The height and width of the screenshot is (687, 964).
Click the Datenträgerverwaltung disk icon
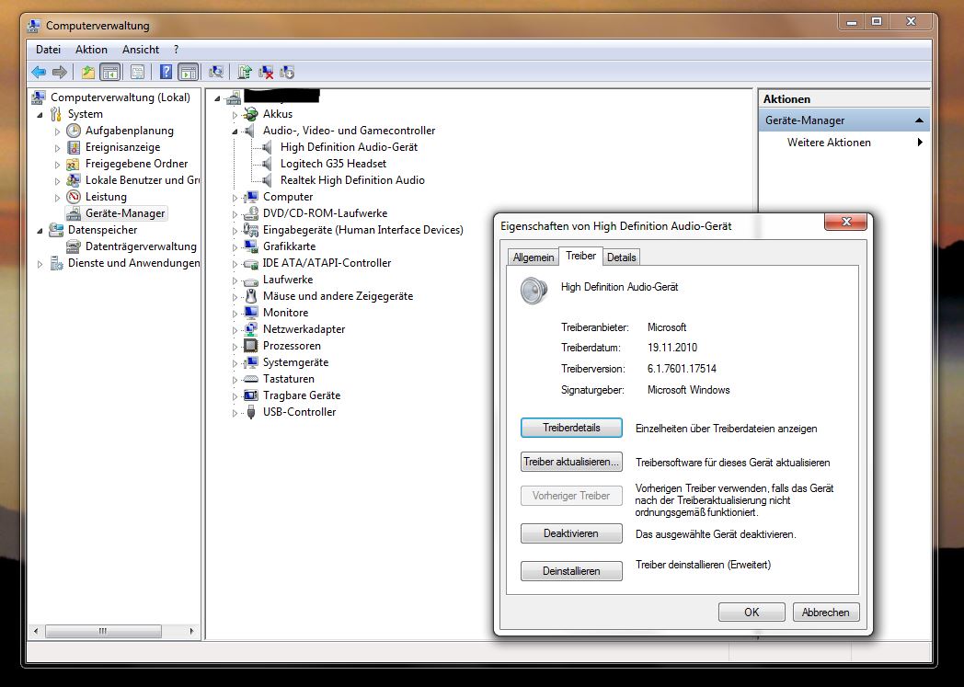click(x=74, y=246)
